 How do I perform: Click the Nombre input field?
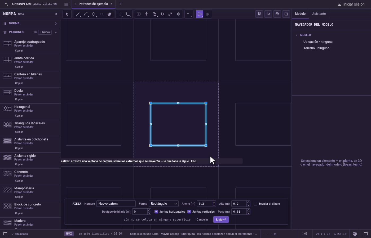pyautogui.click(x=116, y=204)
